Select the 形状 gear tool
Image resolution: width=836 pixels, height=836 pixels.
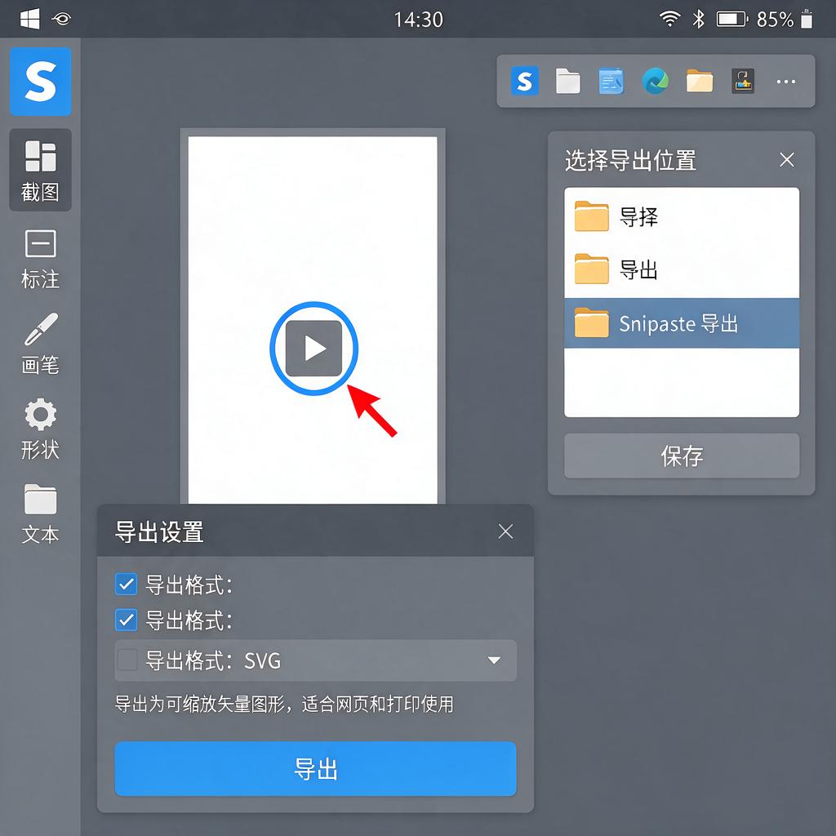[41, 429]
